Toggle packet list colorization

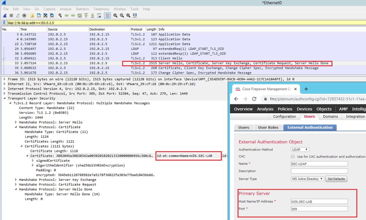click(107, 16)
